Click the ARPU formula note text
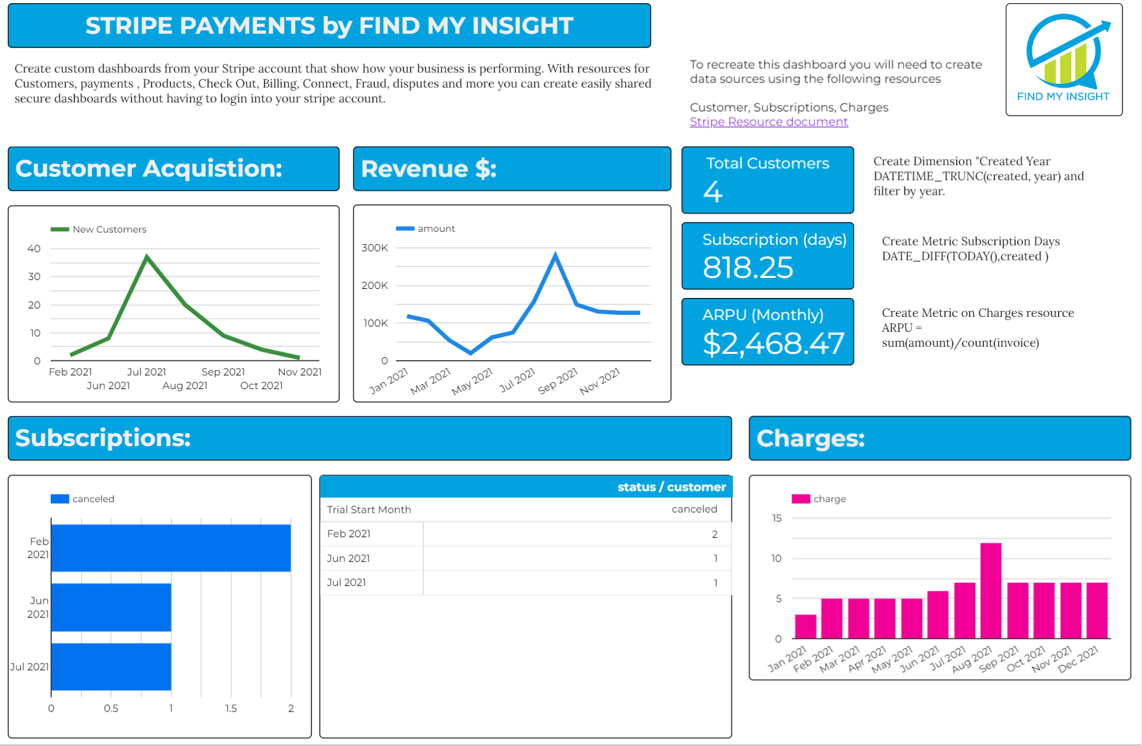 pos(978,328)
